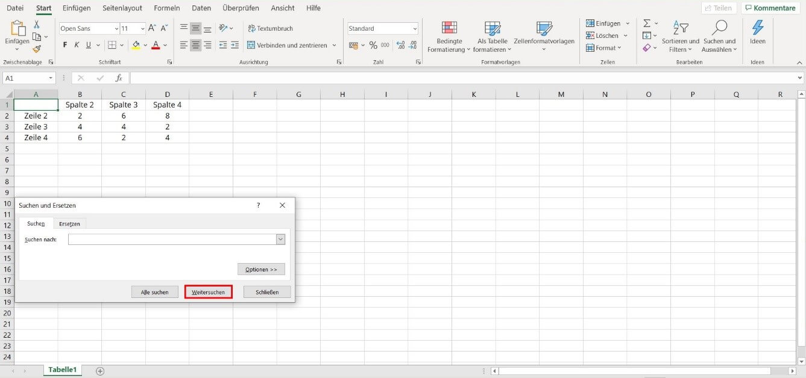
Task: Switch to the Ersetzen tab
Action: pyautogui.click(x=69, y=224)
